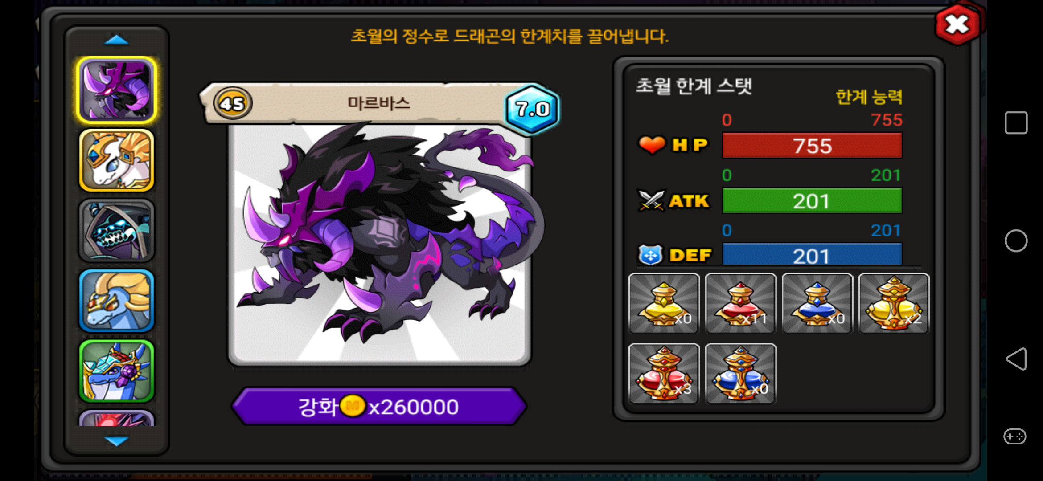The image size is (1043, 481).
Task: Open Android recent apps square button
Action: tap(1016, 122)
